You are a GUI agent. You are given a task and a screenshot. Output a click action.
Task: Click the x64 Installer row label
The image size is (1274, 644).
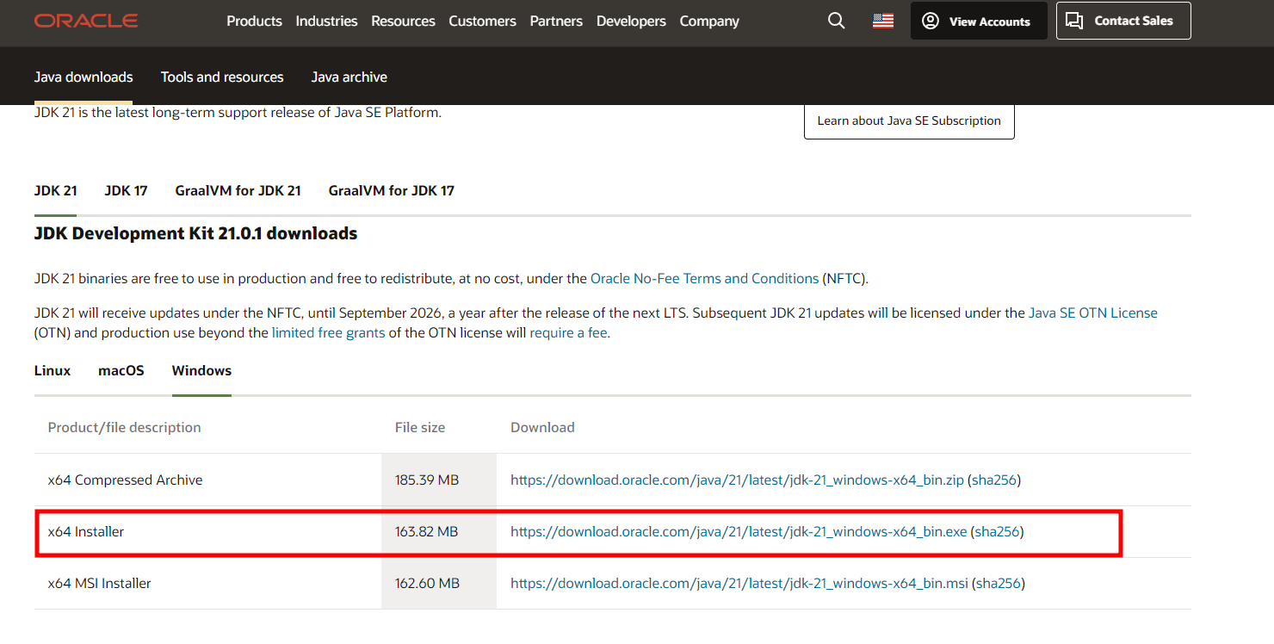pyautogui.click(x=86, y=531)
